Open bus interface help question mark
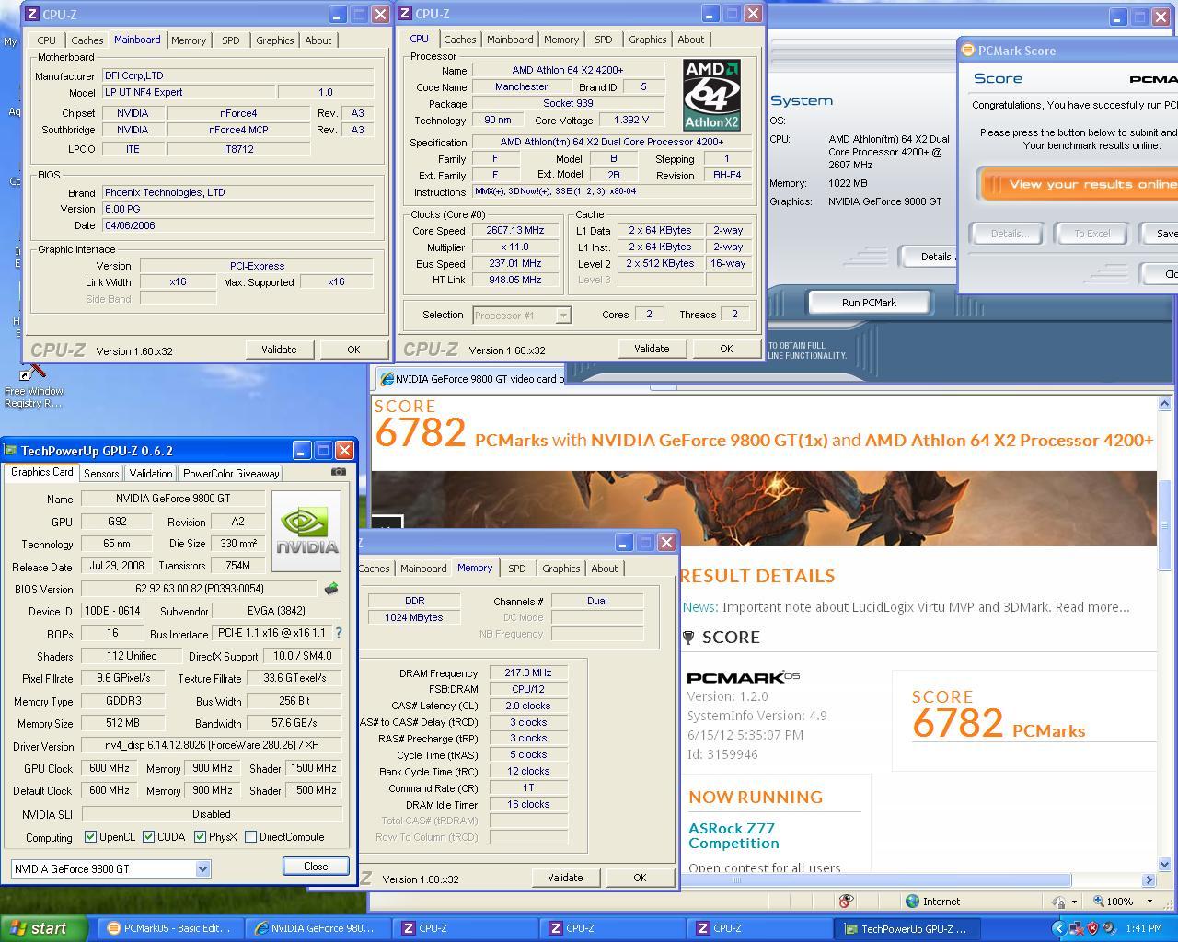 (x=339, y=633)
